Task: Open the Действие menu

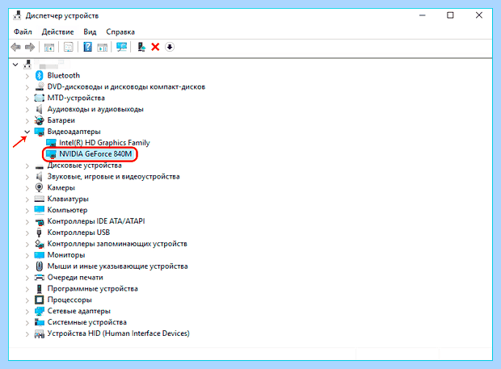Action: coord(57,32)
